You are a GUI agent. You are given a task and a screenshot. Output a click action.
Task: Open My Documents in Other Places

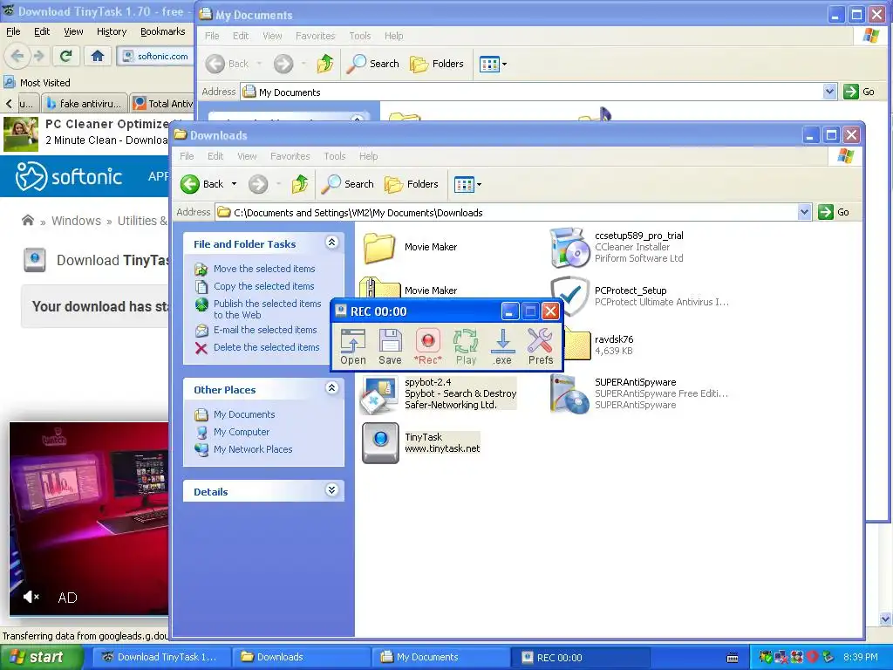pos(244,414)
